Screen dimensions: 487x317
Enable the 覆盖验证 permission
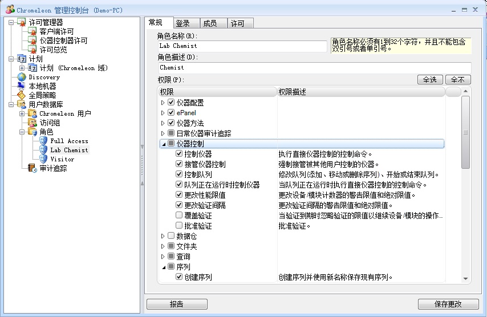click(179, 215)
